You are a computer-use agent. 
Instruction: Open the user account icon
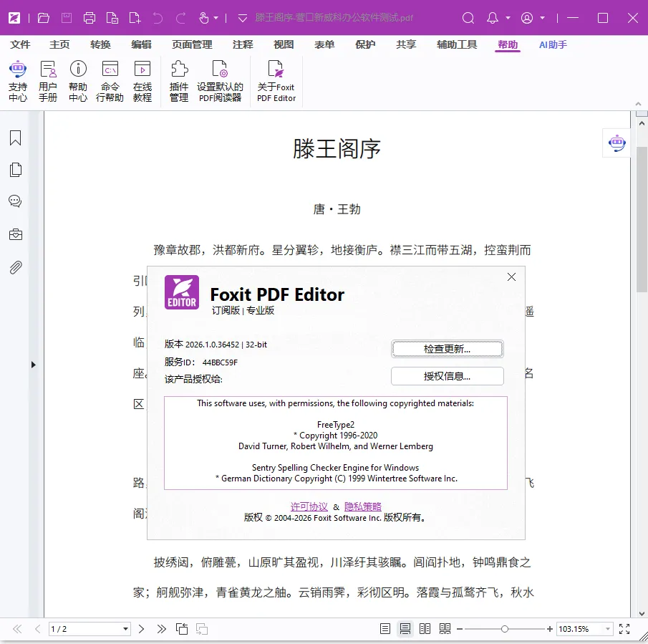coord(527,18)
